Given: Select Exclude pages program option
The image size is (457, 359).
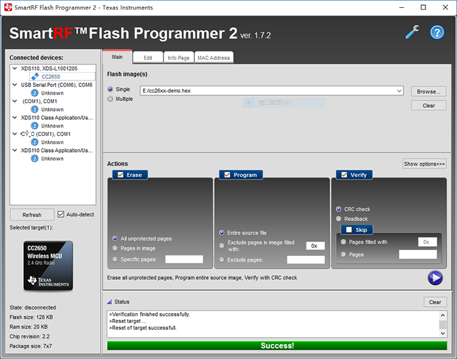Looking at the screenshot, I should [x=222, y=260].
